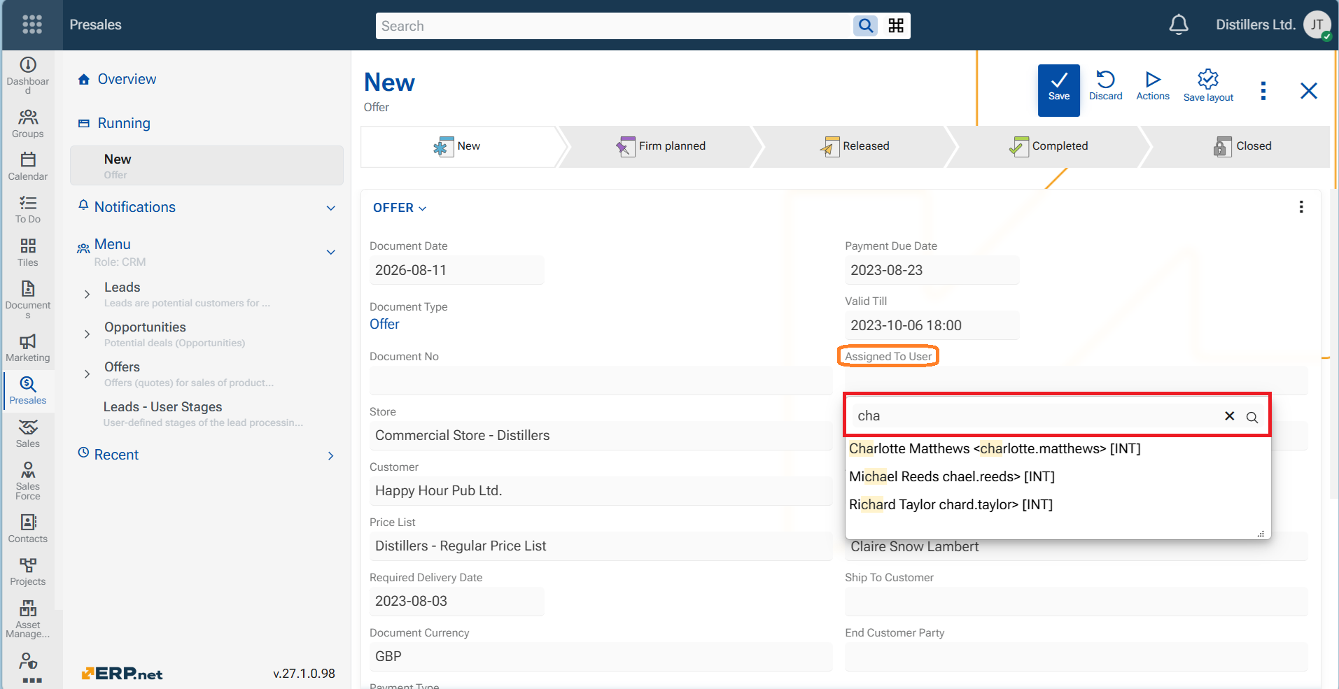This screenshot has width=1339, height=689.
Task: Edit the Payment Due Date field
Action: coord(932,270)
